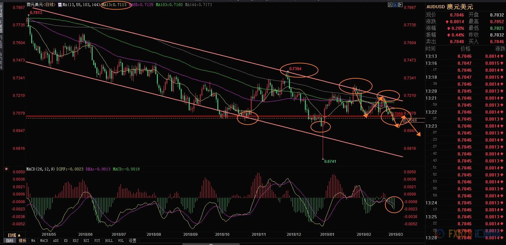Click the 13:13 tick row
This screenshot has height=245, width=506.
(x=465, y=56)
